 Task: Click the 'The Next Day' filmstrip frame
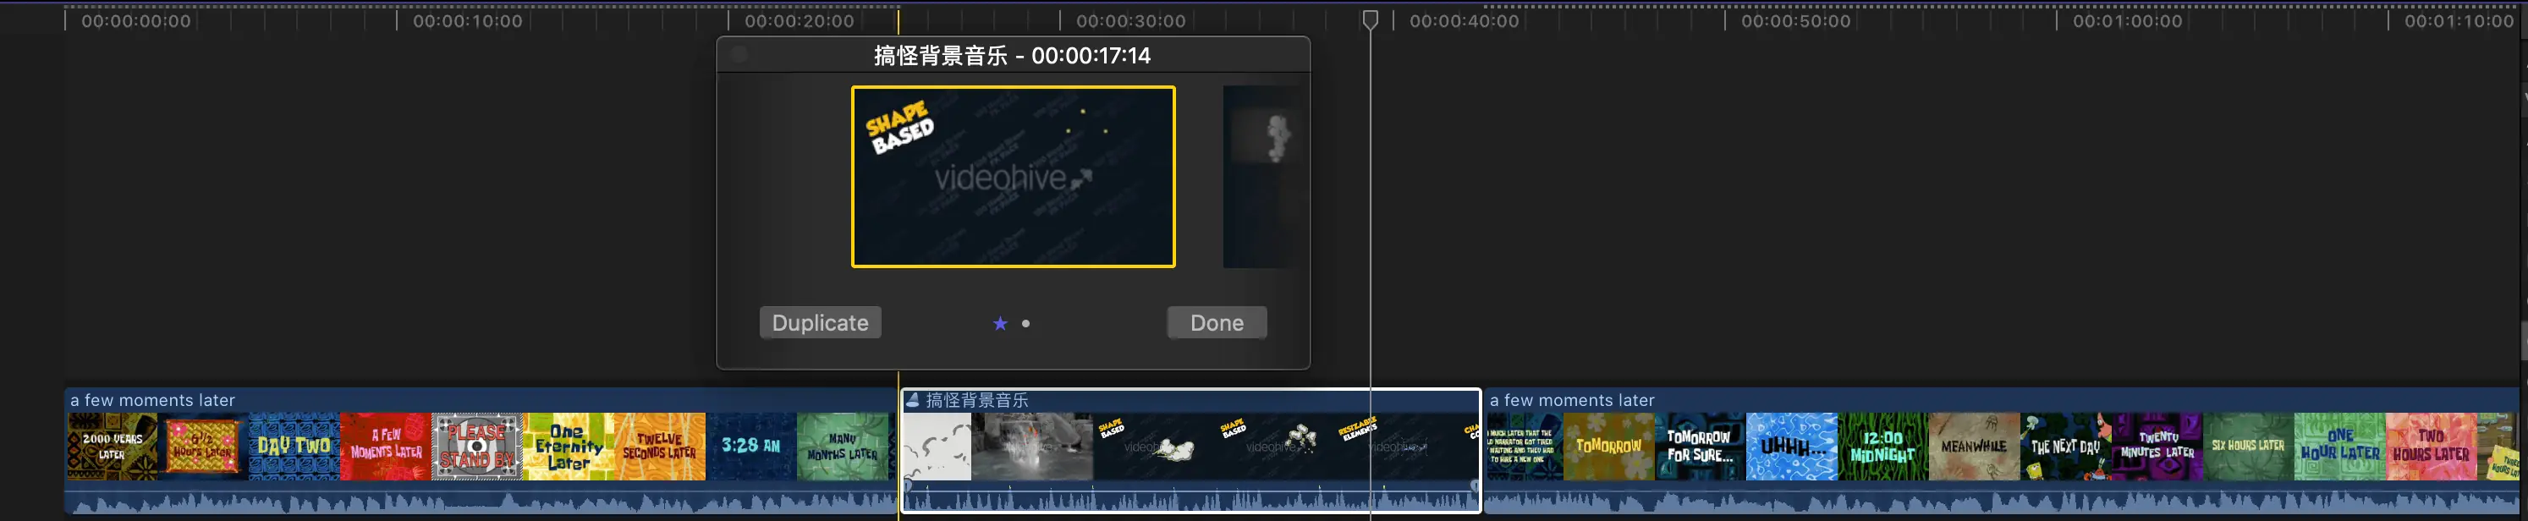pos(2066,447)
